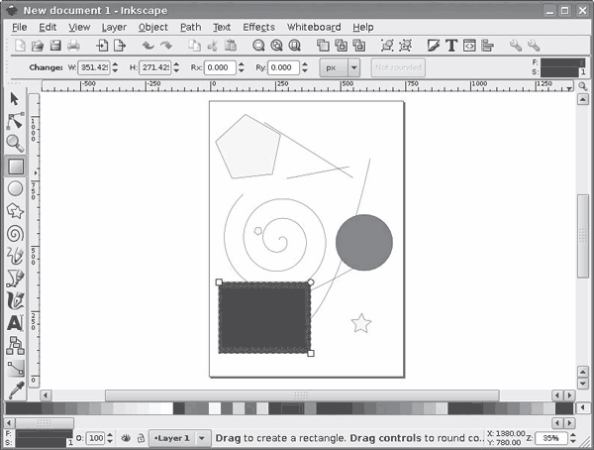The image size is (594, 450).
Task: Click the Undo arrow icon
Action: [x=148, y=46]
